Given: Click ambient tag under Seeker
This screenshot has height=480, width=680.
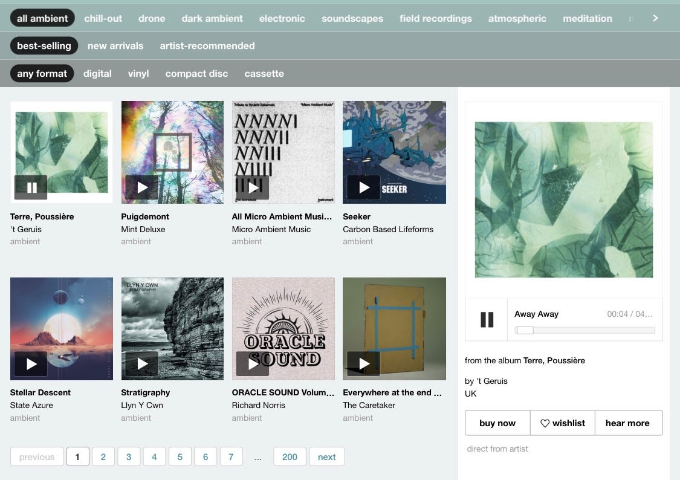Looking at the screenshot, I should pyautogui.click(x=358, y=242).
